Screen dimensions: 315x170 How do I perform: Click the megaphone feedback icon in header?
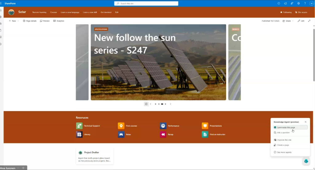click(285, 3)
